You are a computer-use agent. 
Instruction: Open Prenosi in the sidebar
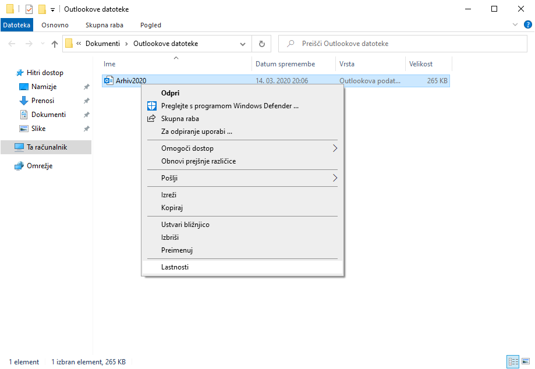[x=42, y=101]
